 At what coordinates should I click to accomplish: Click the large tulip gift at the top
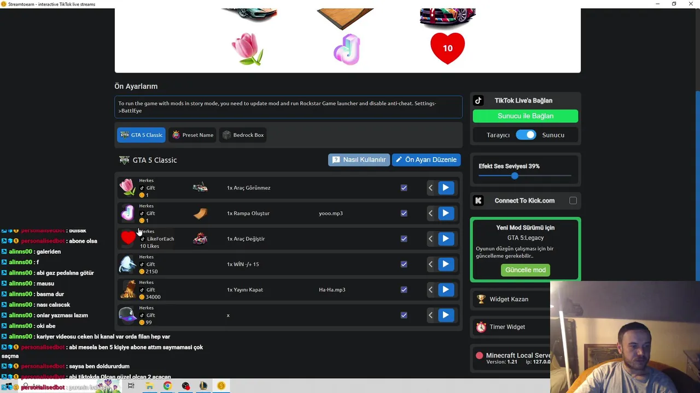tap(248, 49)
